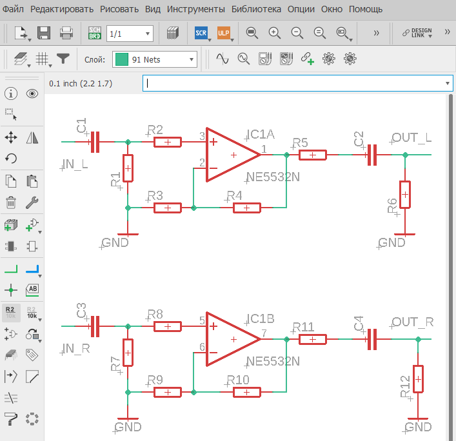Image resolution: width=456 pixels, height=441 pixels.
Task: Select the Rotate tool
Action: point(11,159)
